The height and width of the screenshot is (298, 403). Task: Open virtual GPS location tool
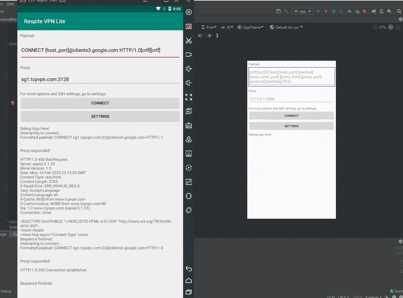[189, 139]
